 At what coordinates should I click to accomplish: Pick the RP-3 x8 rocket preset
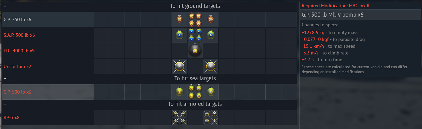coord(11,118)
